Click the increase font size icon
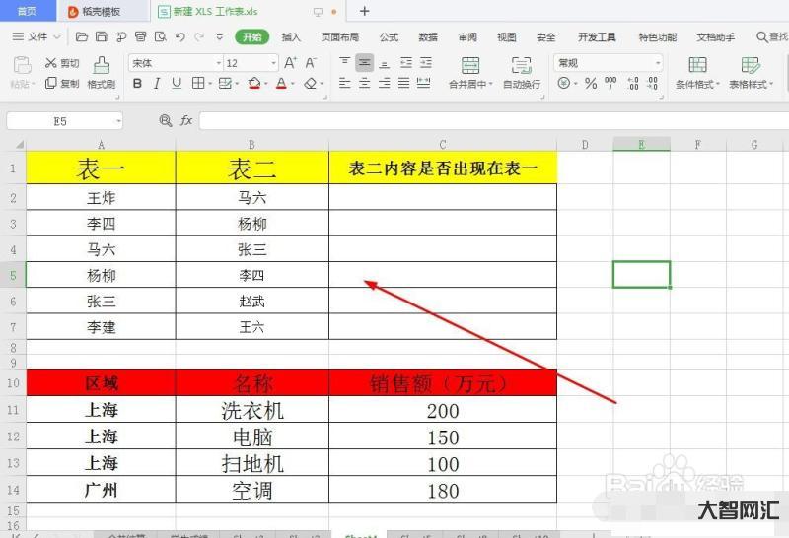Image resolution: width=789 pixels, height=538 pixels. click(291, 63)
